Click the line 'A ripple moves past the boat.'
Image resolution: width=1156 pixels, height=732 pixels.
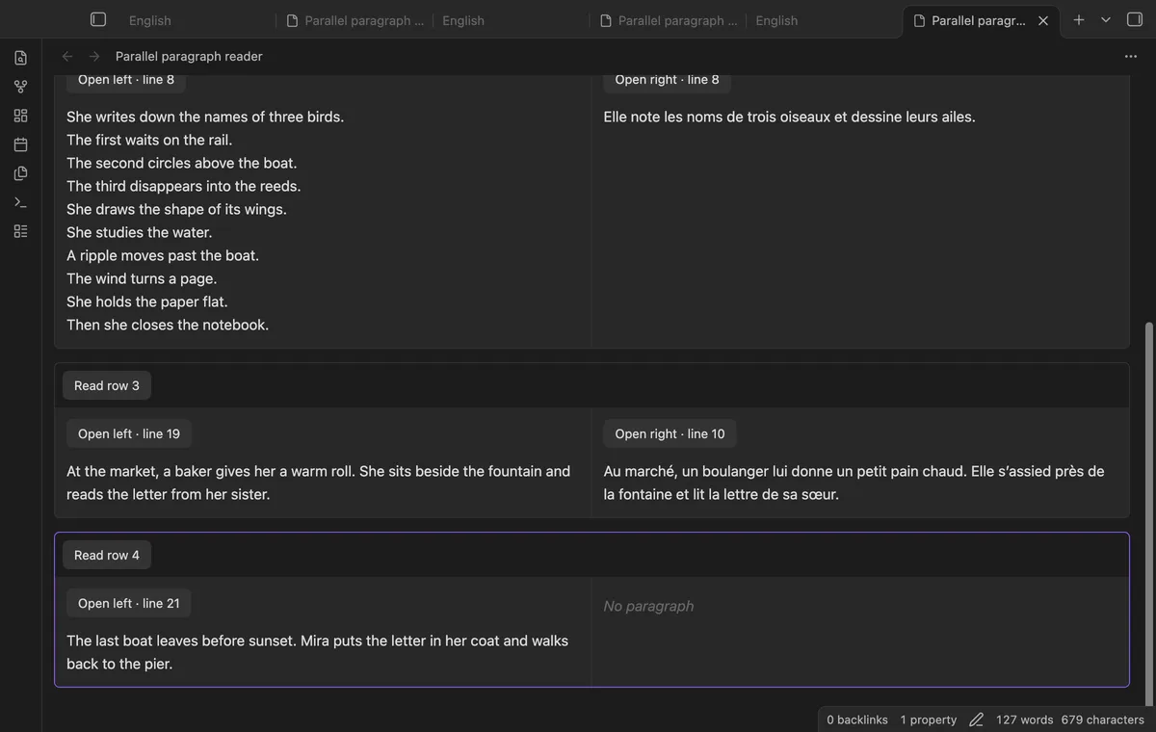[163, 255]
